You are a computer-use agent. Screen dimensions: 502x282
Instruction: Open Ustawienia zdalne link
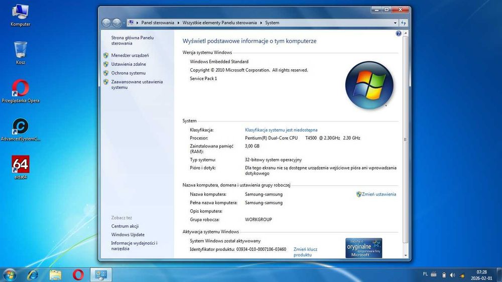click(x=129, y=64)
